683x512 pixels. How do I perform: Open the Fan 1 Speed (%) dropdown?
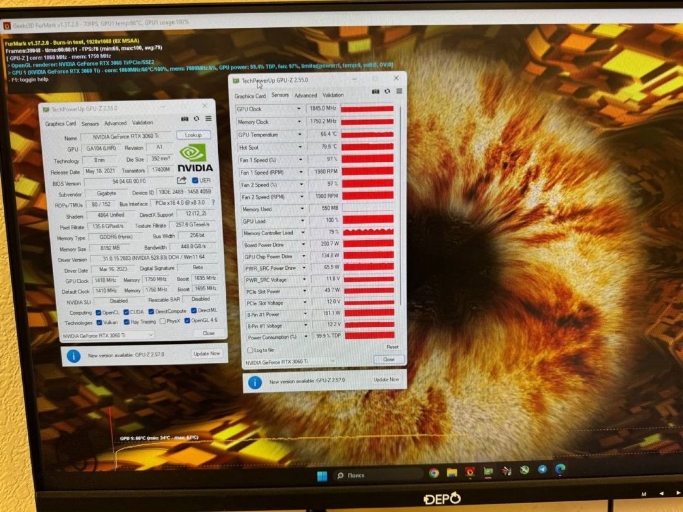(300, 160)
